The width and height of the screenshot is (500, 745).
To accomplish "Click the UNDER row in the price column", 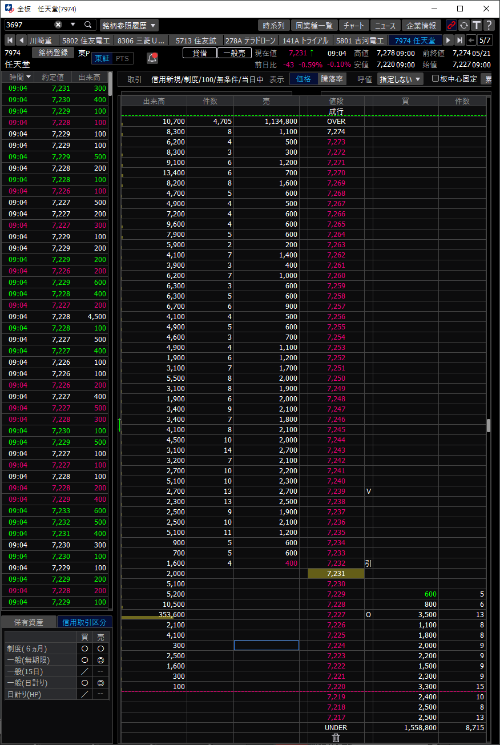I will click(336, 727).
